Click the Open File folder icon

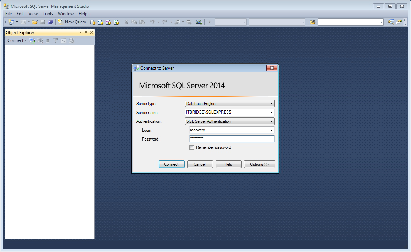tap(34, 22)
